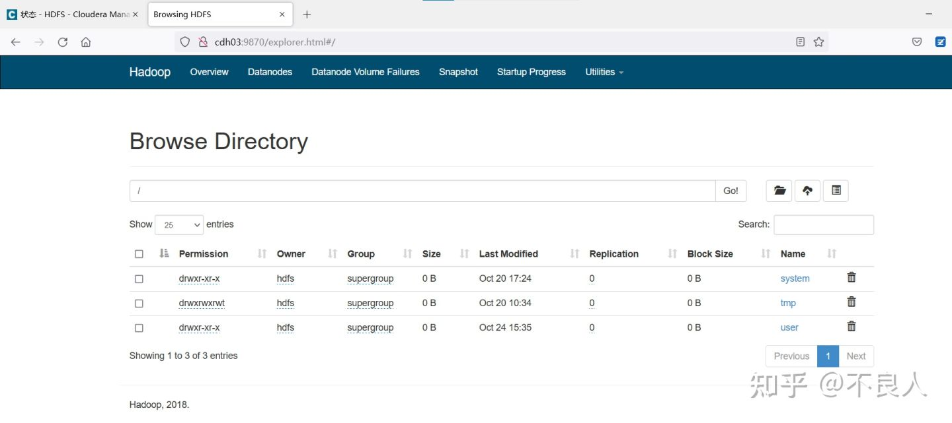Click the create directory folder icon
952x423 pixels.
[779, 191]
